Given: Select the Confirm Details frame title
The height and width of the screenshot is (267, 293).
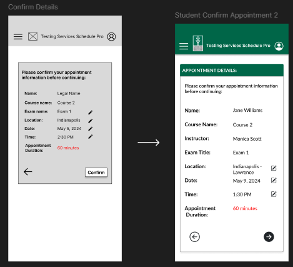Looking at the screenshot, I should coord(33,7).
